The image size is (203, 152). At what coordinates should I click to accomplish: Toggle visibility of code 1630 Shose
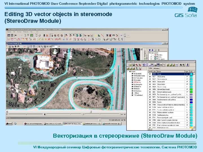150,74
